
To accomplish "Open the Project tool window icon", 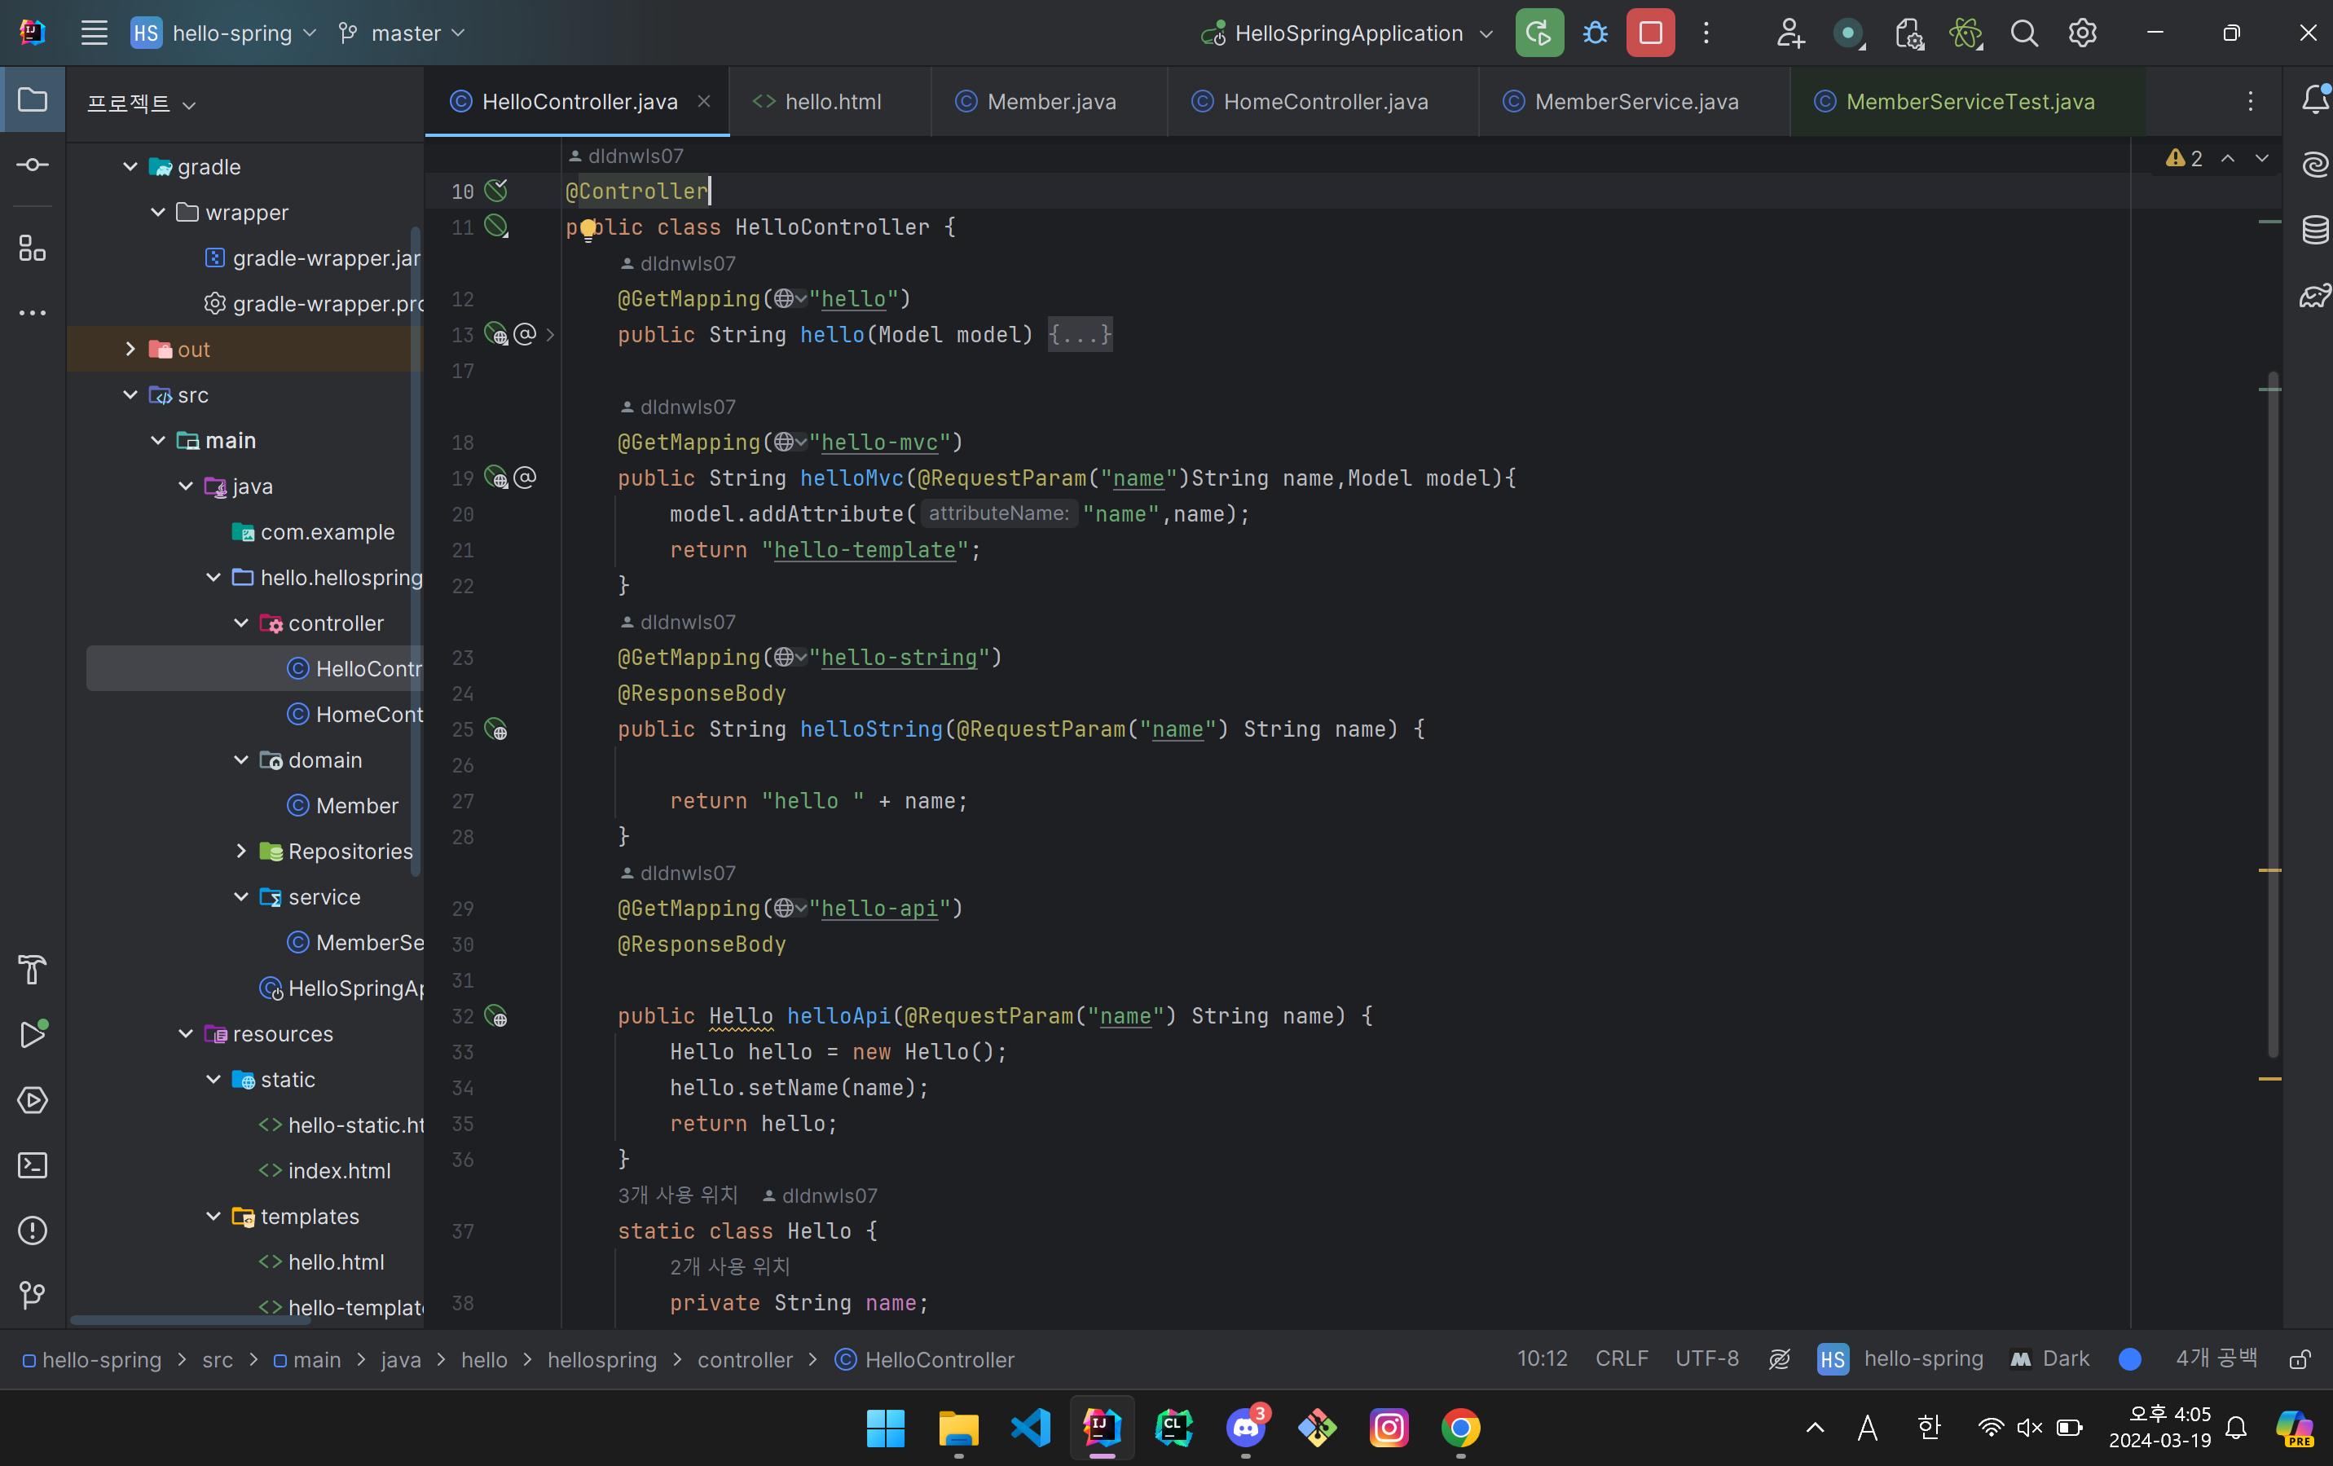I will (33, 99).
